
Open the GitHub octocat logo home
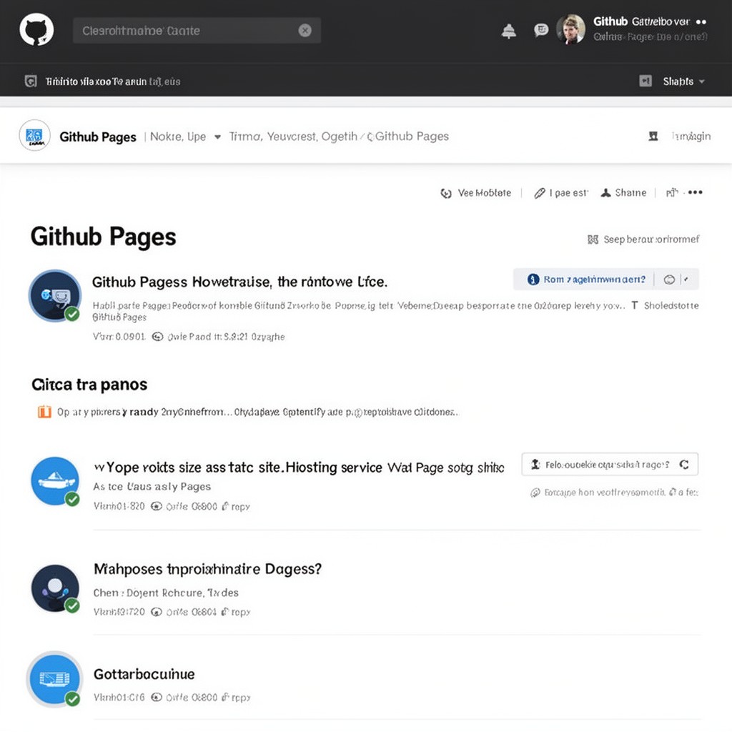click(36, 30)
